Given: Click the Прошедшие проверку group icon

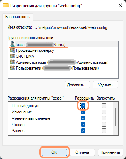Looking at the screenshot, I should 12,50.
